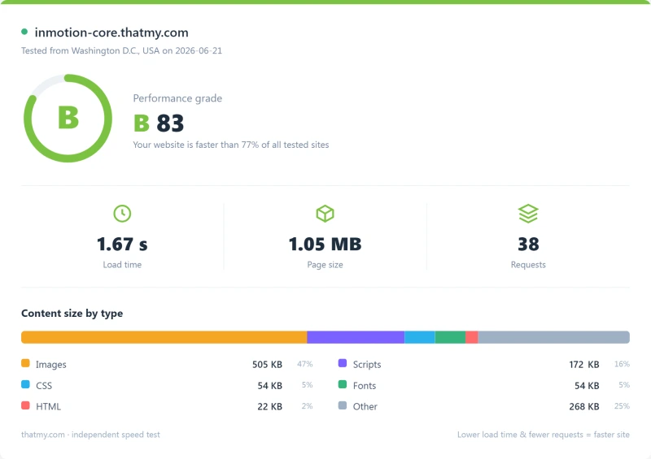Click the '54 KB' CSS size value
This screenshot has width=651, height=459.
[x=270, y=386]
